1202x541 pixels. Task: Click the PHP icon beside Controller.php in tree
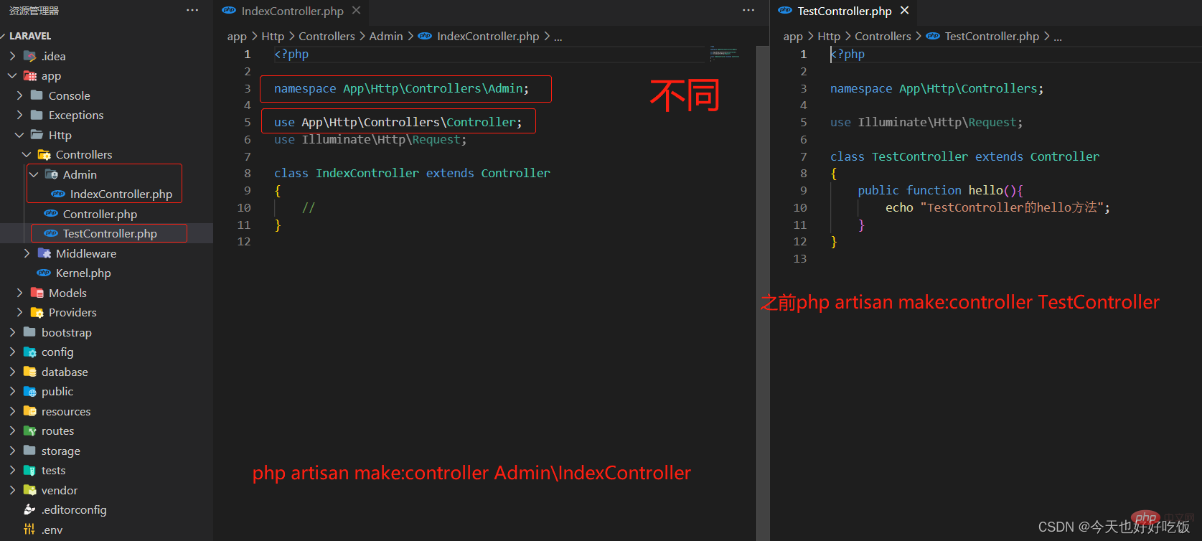coord(51,214)
